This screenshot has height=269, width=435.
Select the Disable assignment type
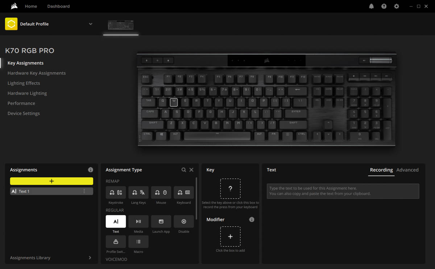[x=184, y=222]
